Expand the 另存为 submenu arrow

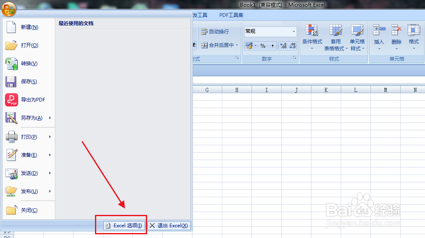(x=50, y=118)
